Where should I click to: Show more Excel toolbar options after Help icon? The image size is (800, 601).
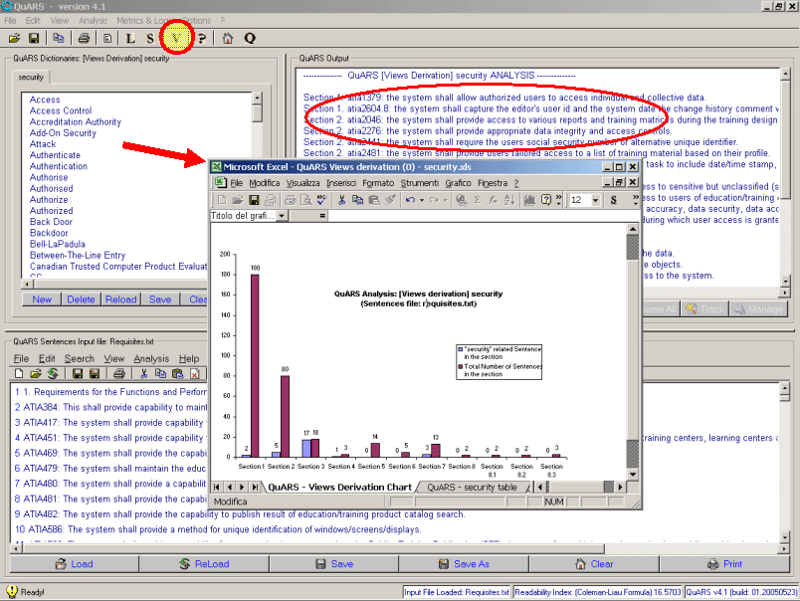pos(558,200)
